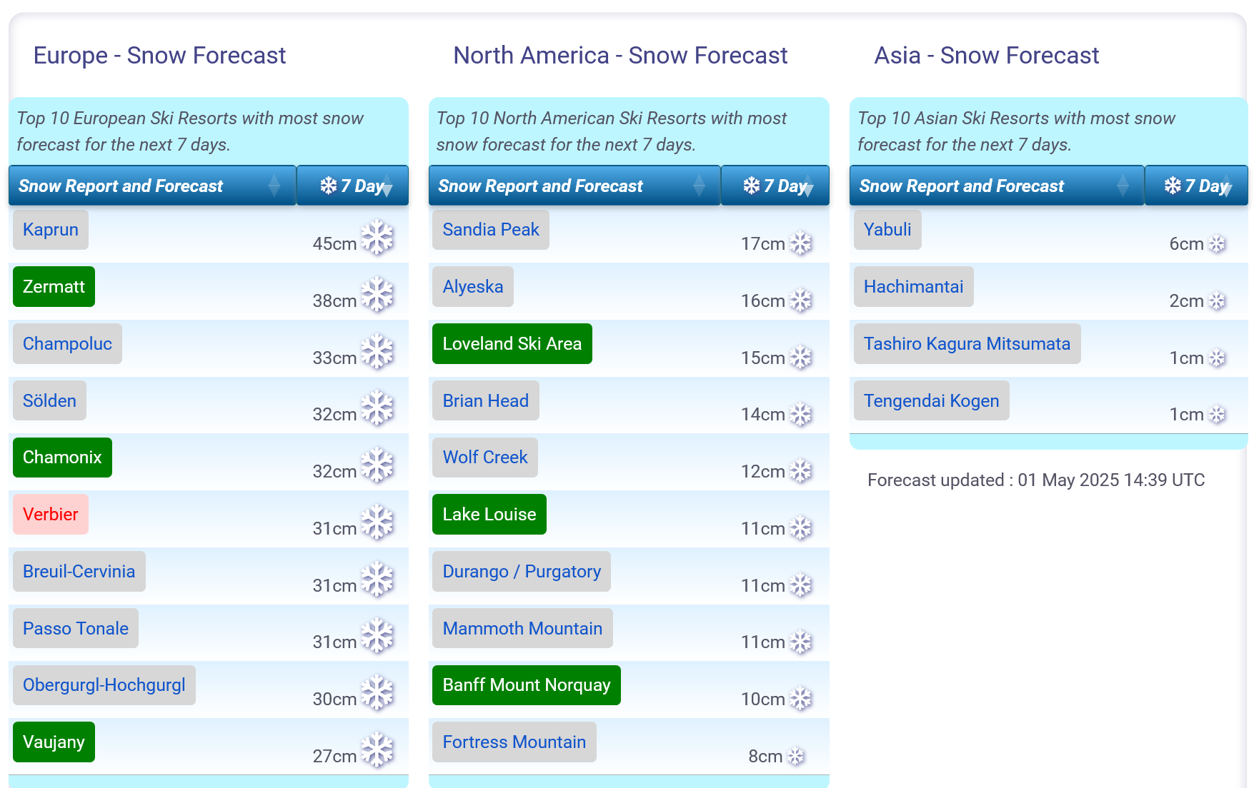Click the snowflake icon in Fortress Mountain's row

pyautogui.click(x=795, y=757)
